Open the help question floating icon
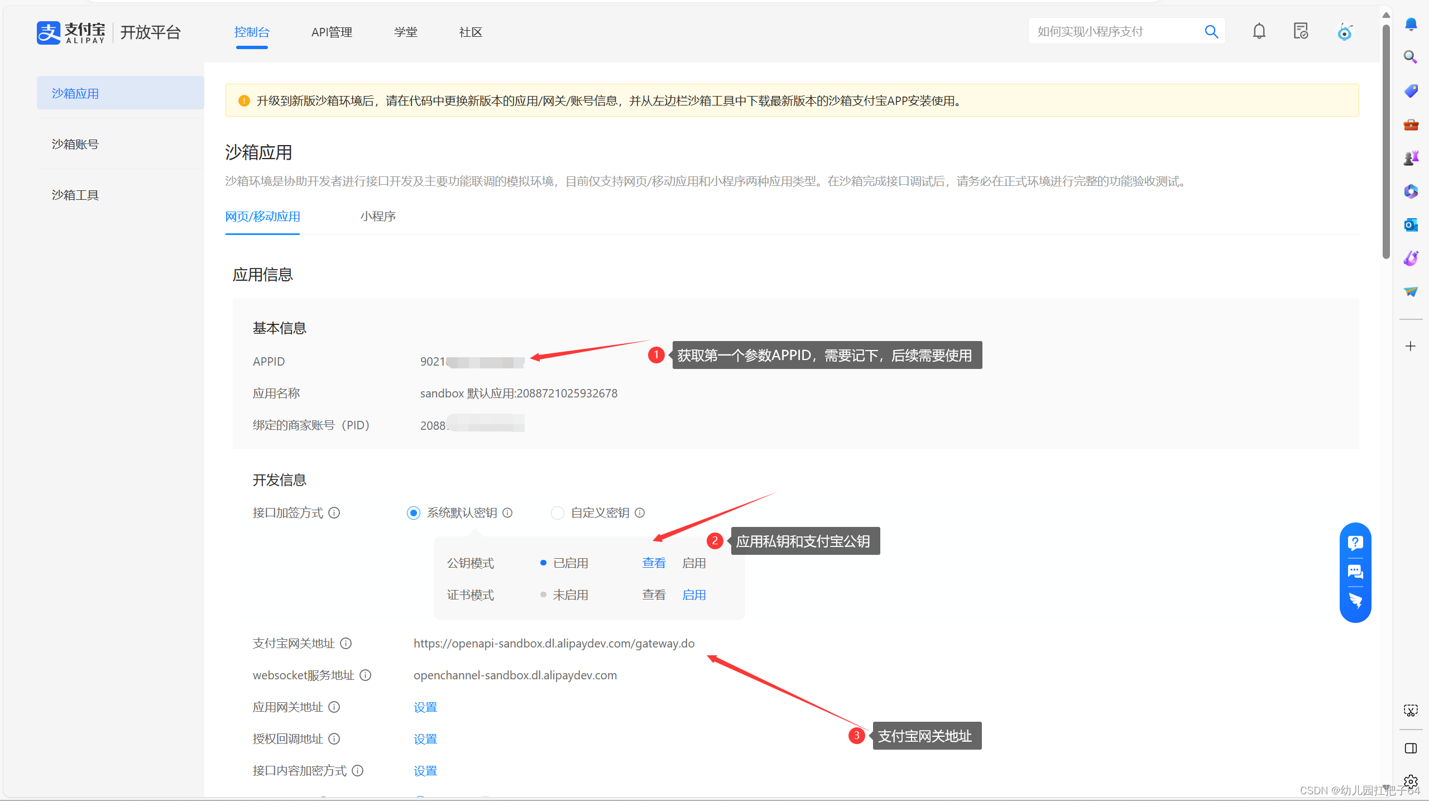 (x=1355, y=543)
